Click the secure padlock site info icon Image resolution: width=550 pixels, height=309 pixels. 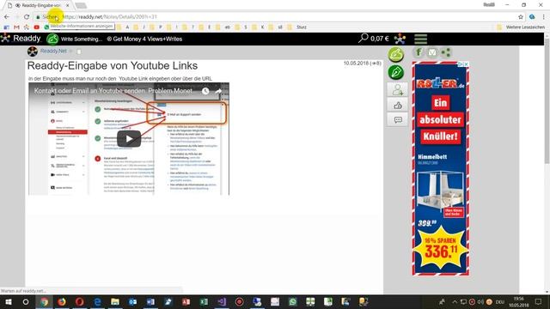coord(38,17)
